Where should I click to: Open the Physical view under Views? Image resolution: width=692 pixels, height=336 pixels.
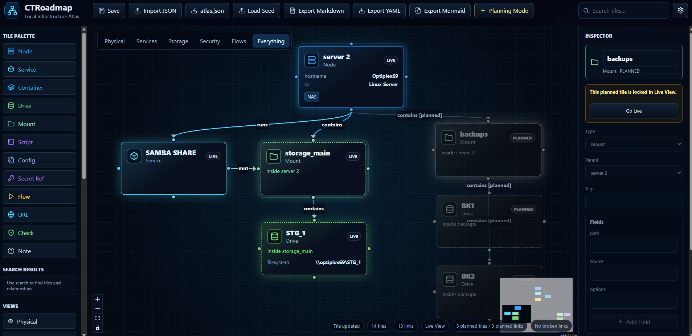[x=40, y=321]
